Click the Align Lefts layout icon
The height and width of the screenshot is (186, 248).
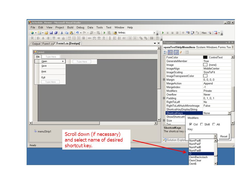pyautogui.click(x=38, y=38)
